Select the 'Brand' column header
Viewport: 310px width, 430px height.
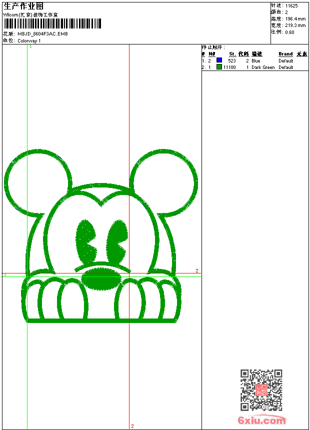point(285,54)
